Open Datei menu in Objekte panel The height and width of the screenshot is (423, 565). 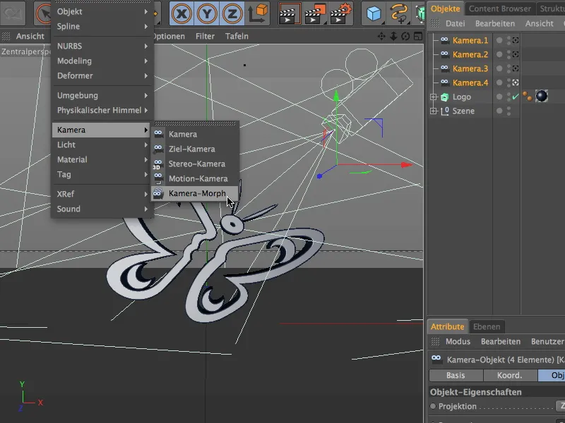(455, 23)
